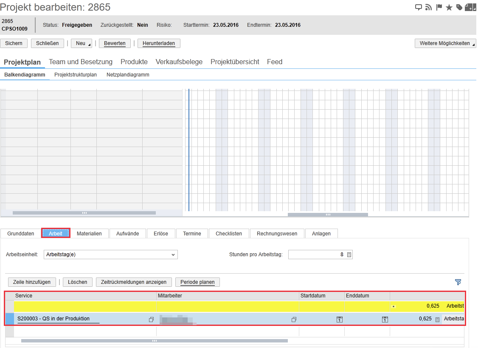Switch to Projektplan tab
Screen dimensions: 478x348
click(x=22, y=62)
